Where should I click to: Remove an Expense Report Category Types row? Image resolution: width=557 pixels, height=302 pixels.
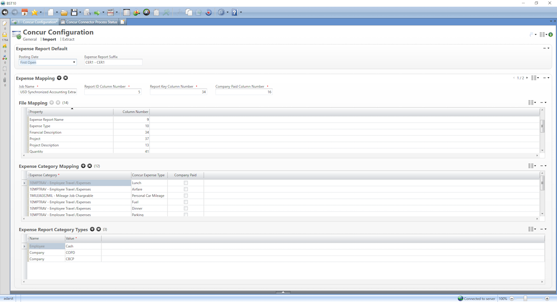[x=99, y=229]
